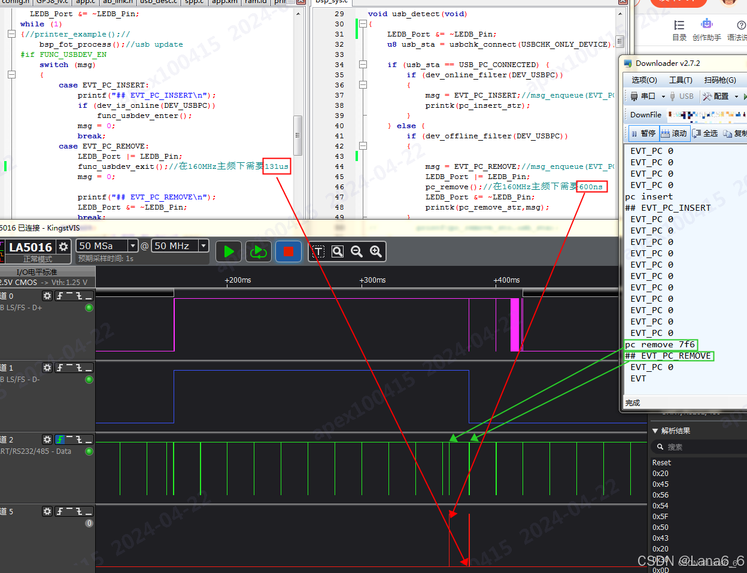Open the 50 MSa sample depth dropdown
Image resolution: width=747 pixels, height=573 pixels.
tap(132, 245)
